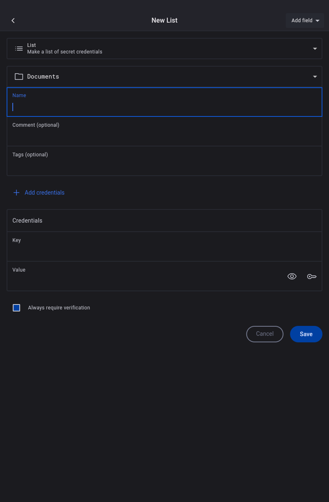Image resolution: width=329 pixels, height=502 pixels.
Task: Cancel the new list creation
Action: click(265, 334)
